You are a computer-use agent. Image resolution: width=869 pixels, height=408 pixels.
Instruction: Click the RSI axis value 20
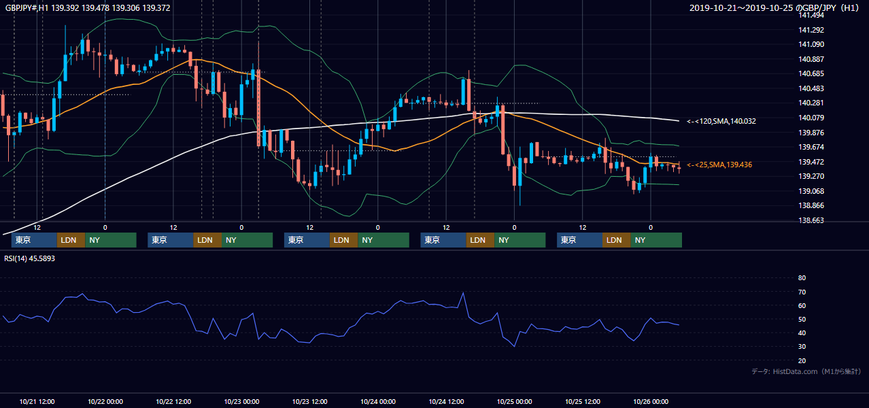tap(802, 360)
